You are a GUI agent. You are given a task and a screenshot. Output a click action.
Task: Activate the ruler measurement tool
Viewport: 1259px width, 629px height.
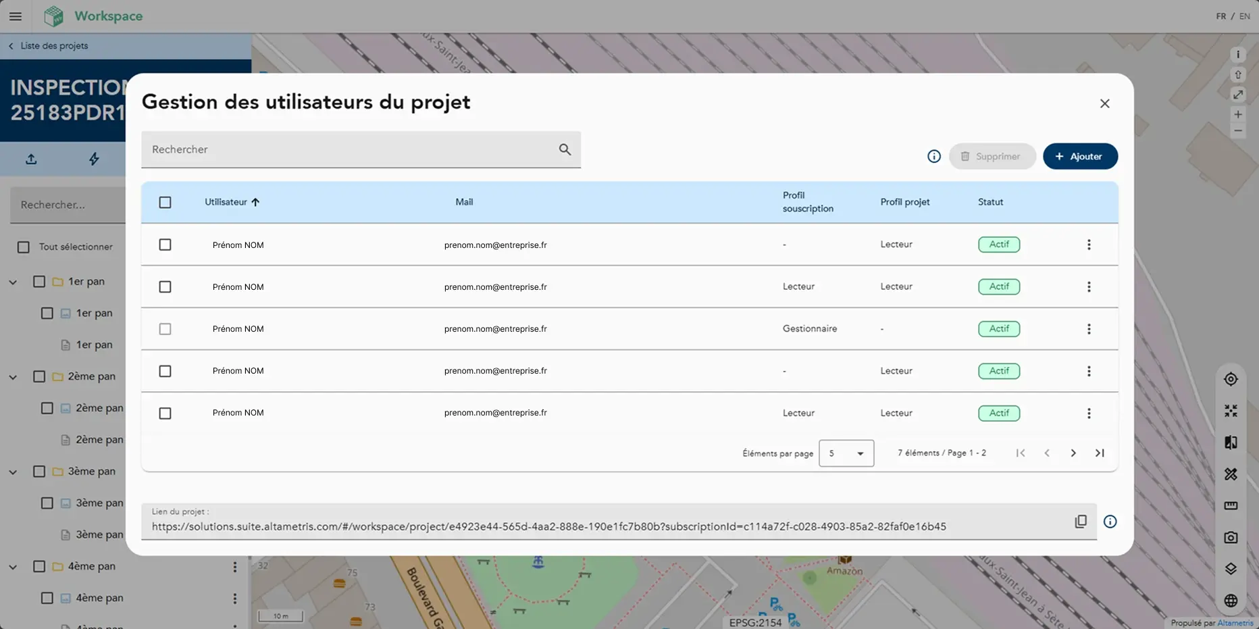pos(1231,505)
